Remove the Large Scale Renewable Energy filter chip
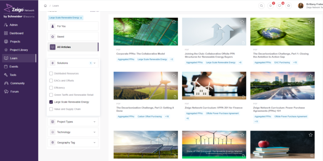Screen dimensions: 323x161 81,18
